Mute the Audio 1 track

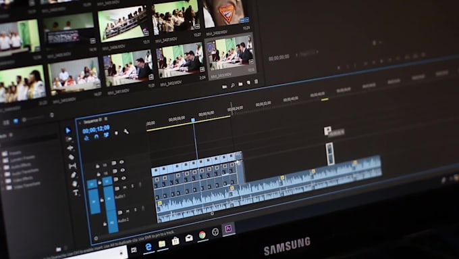pyautogui.click(x=125, y=187)
